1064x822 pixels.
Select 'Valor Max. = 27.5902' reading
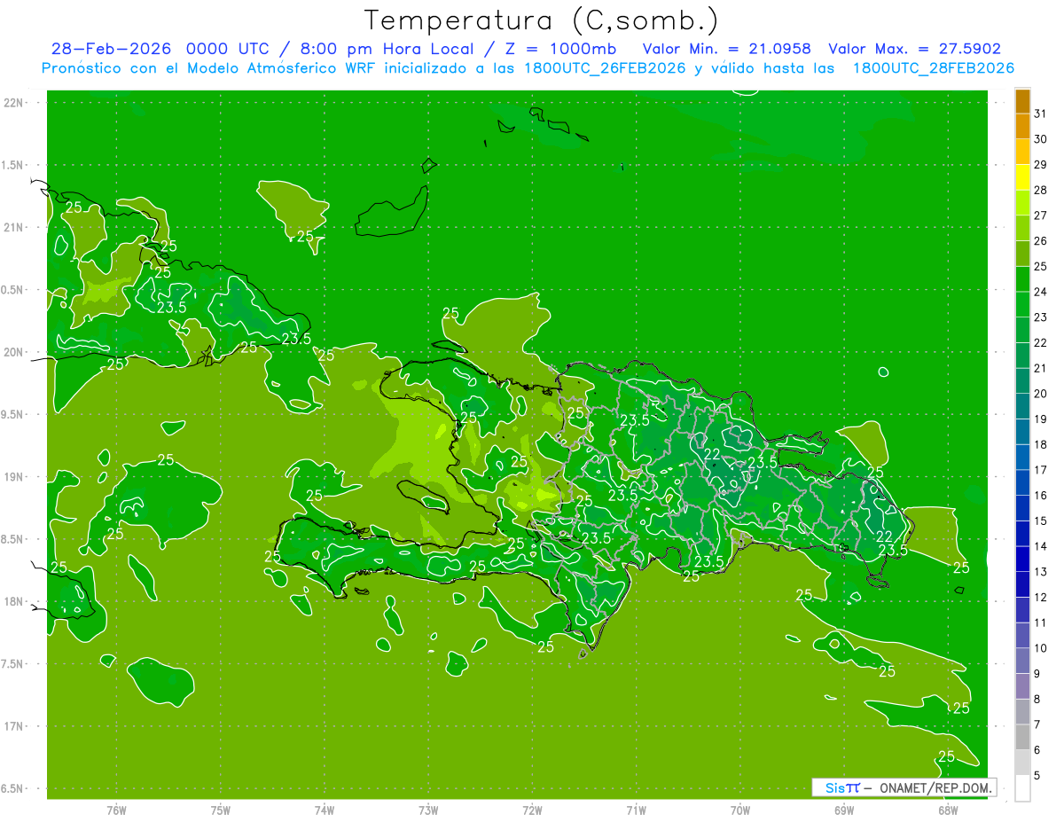(914, 49)
